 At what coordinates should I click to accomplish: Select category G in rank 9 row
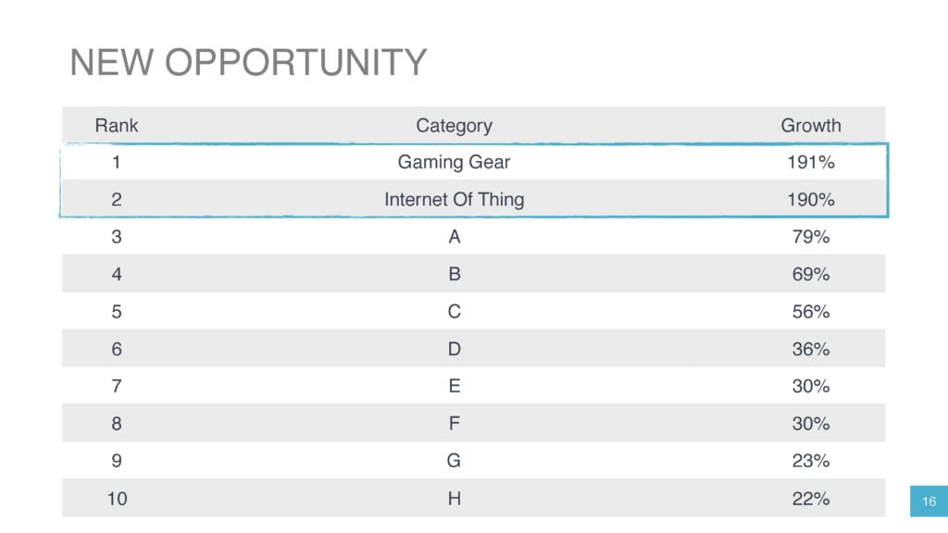coord(454,461)
